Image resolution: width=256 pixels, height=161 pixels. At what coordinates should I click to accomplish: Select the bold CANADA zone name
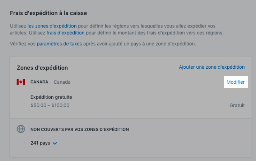coord(39,82)
